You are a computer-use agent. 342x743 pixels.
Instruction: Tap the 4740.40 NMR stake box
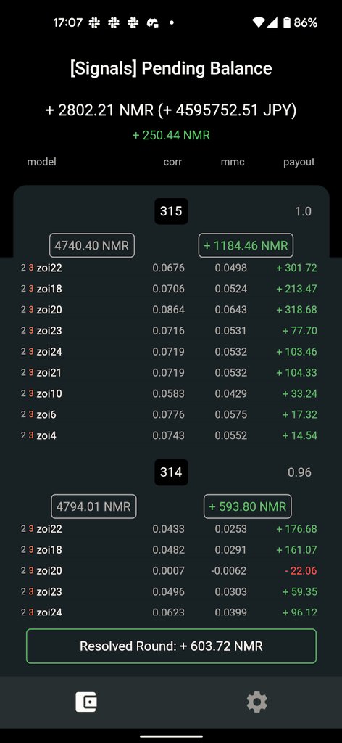(92, 245)
